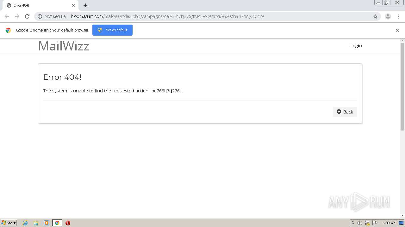
Task: Click the red Opera taskbar icon
Action: pyautogui.click(x=68, y=223)
